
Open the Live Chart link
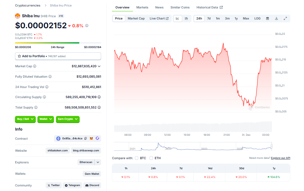(x=159, y=19)
